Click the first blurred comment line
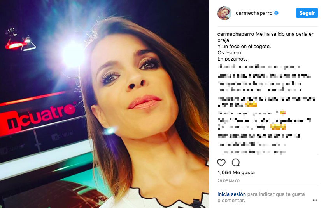 pos(259,67)
